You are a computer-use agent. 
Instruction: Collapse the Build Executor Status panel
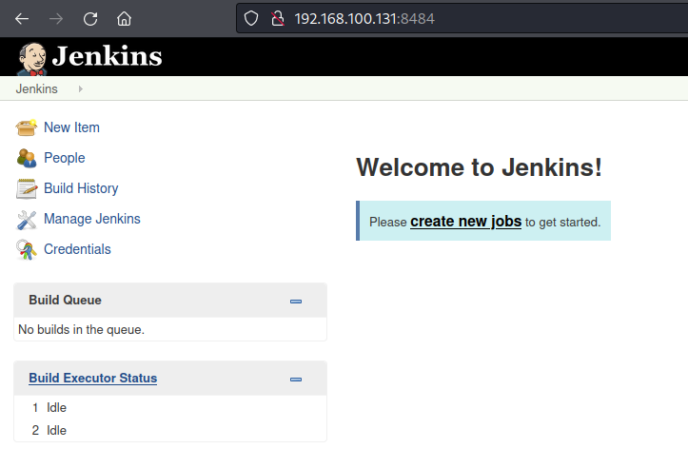[296, 379]
